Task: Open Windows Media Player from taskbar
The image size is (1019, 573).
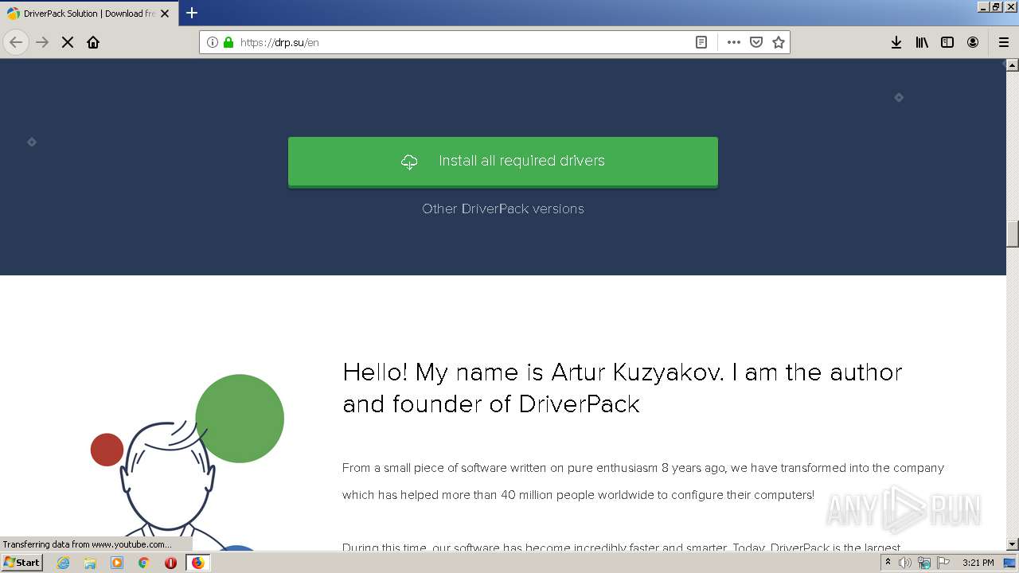Action: pyautogui.click(x=117, y=563)
